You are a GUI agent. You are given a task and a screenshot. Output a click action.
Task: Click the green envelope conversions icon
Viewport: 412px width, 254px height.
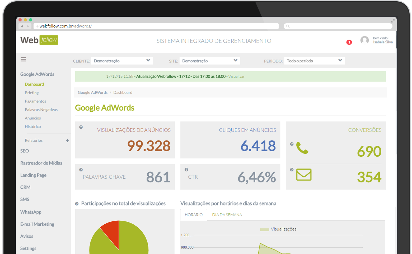pyautogui.click(x=304, y=175)
